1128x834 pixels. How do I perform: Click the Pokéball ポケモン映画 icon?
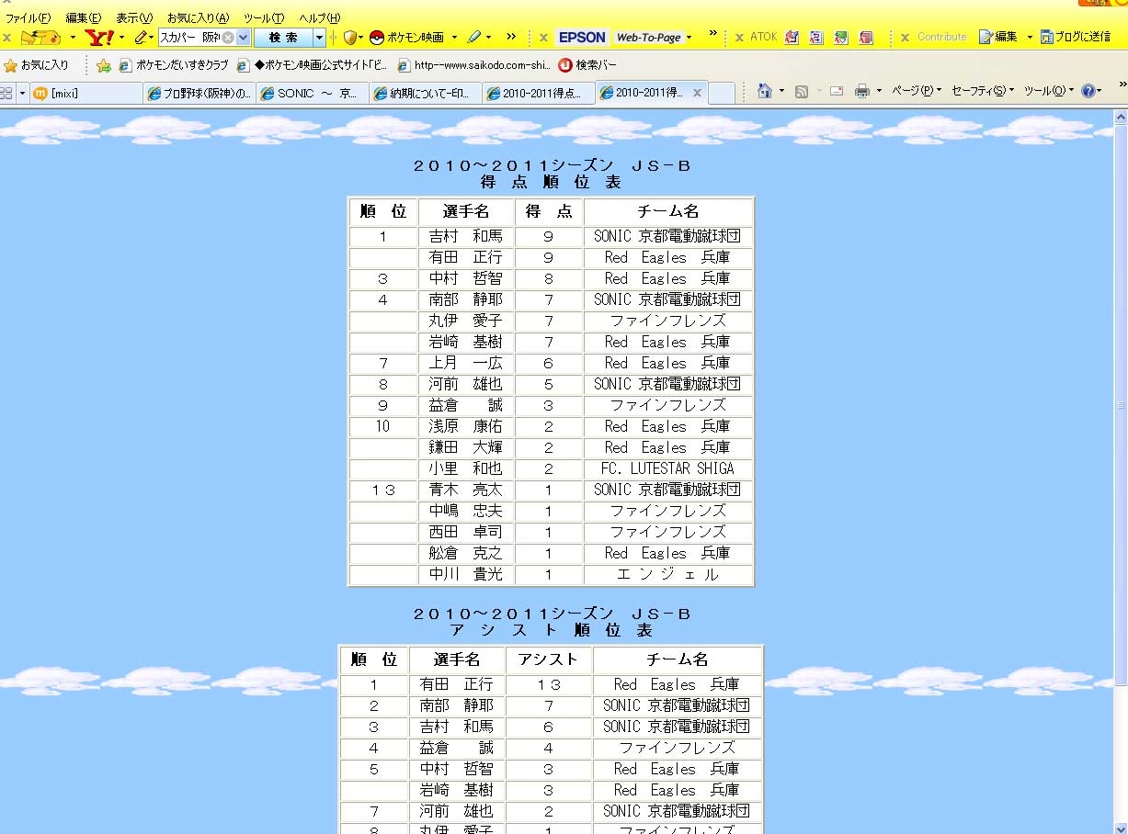[x=376, y=38]
